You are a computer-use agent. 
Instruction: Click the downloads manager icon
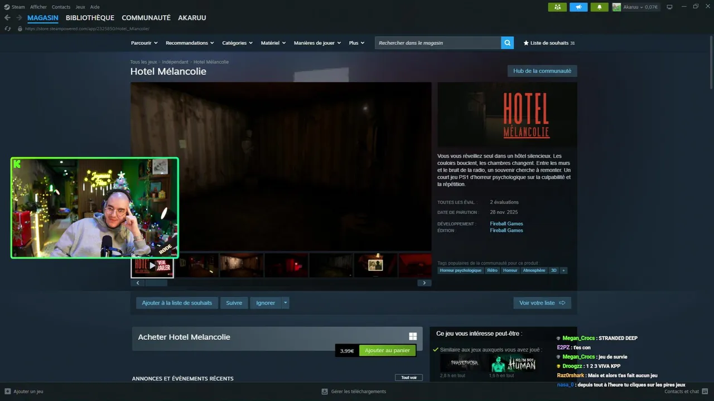325,392
